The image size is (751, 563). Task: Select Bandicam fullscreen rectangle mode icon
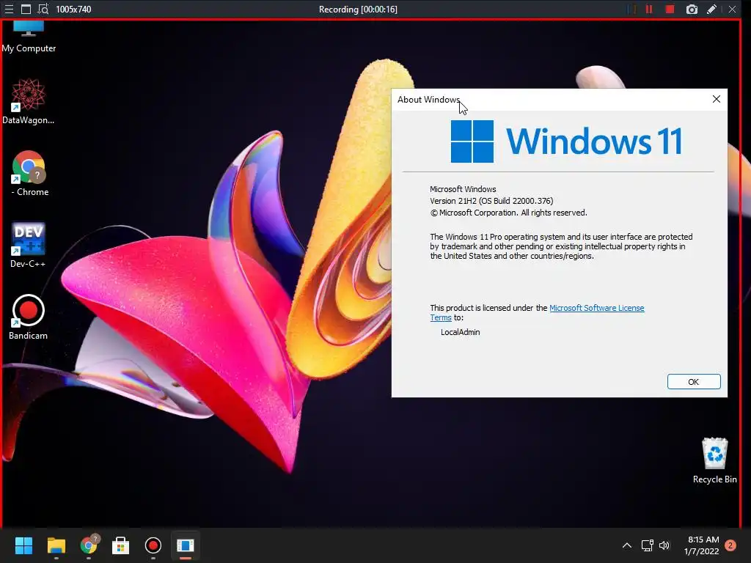[x=26, y=9]
